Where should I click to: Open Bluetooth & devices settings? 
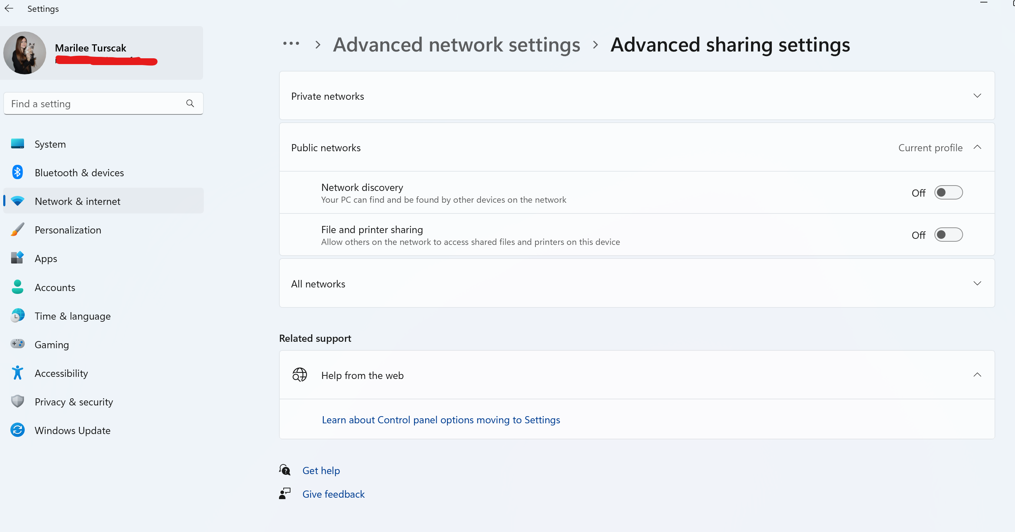[x=17, y=172]
